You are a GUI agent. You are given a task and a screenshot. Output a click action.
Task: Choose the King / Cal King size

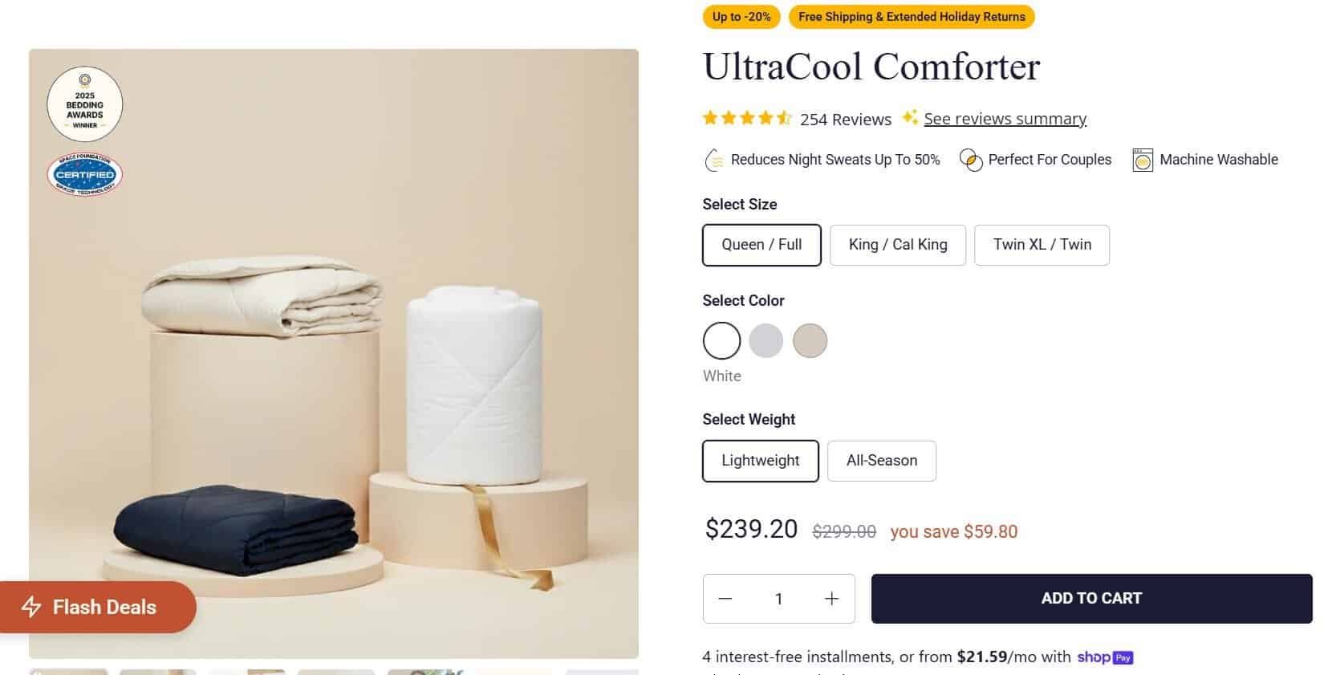tap(898, 245)
